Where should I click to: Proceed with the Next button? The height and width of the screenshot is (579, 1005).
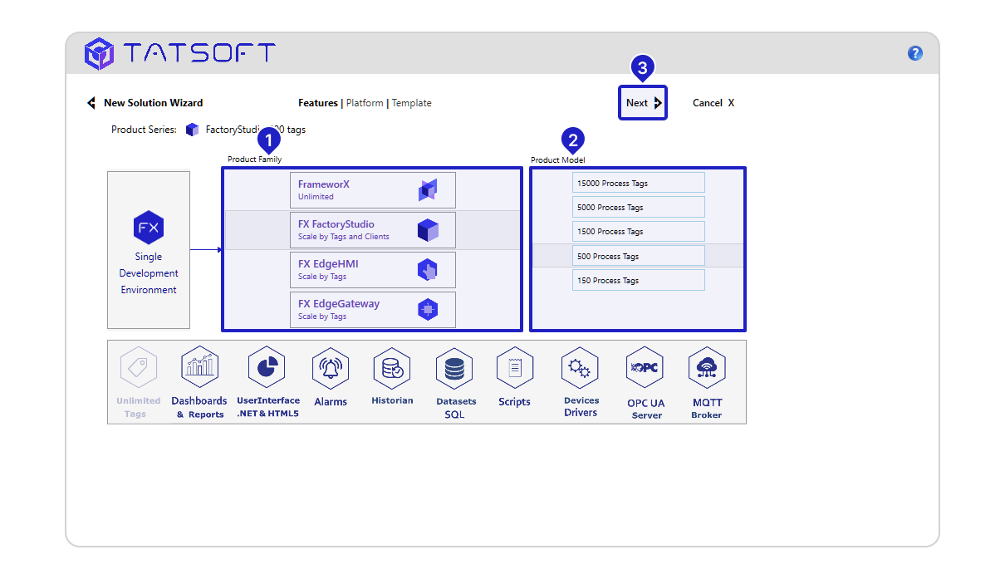[x=643, y=103]
